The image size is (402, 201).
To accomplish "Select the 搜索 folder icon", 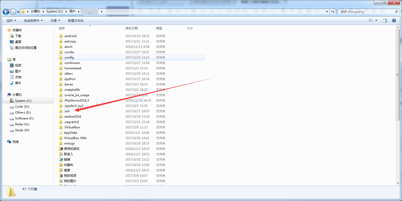I will coord(61,170).
